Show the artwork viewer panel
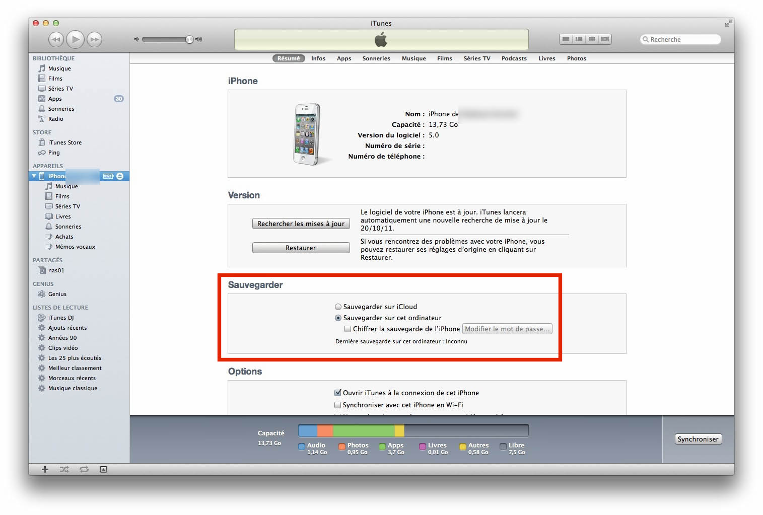The image size is (763, 515). point(103,469)
